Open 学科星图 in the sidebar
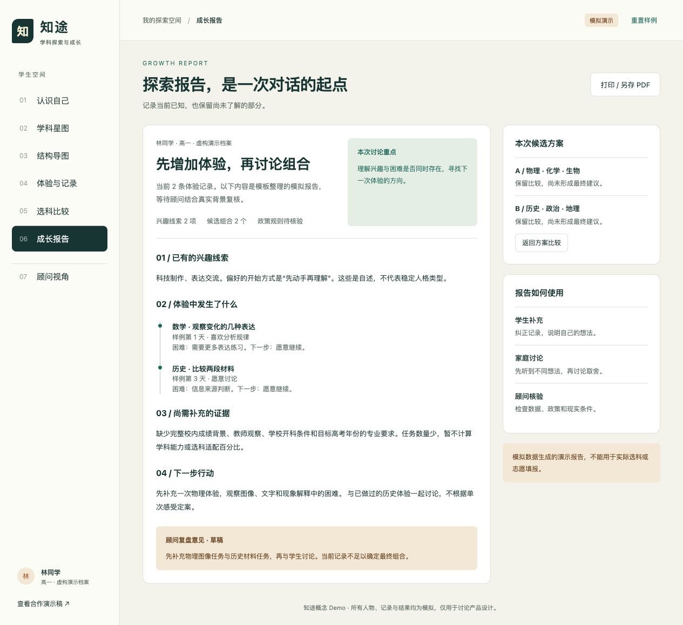Image resolution: width=683 pixels, height=625 pixels. pyautogui.click(x=59, y=128)
